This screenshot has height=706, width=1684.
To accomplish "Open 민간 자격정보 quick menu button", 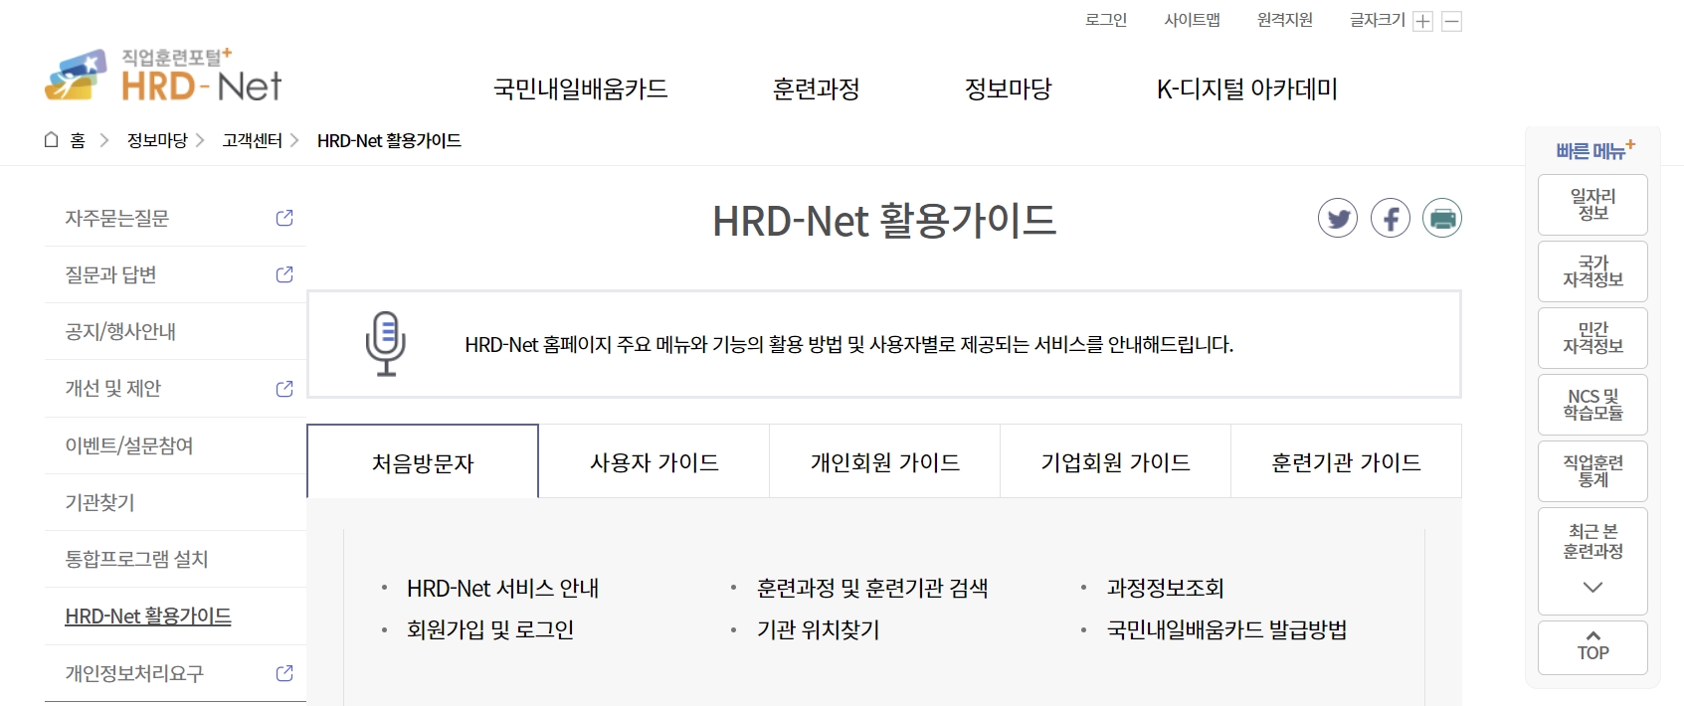I will click(x=1592, y=338).
